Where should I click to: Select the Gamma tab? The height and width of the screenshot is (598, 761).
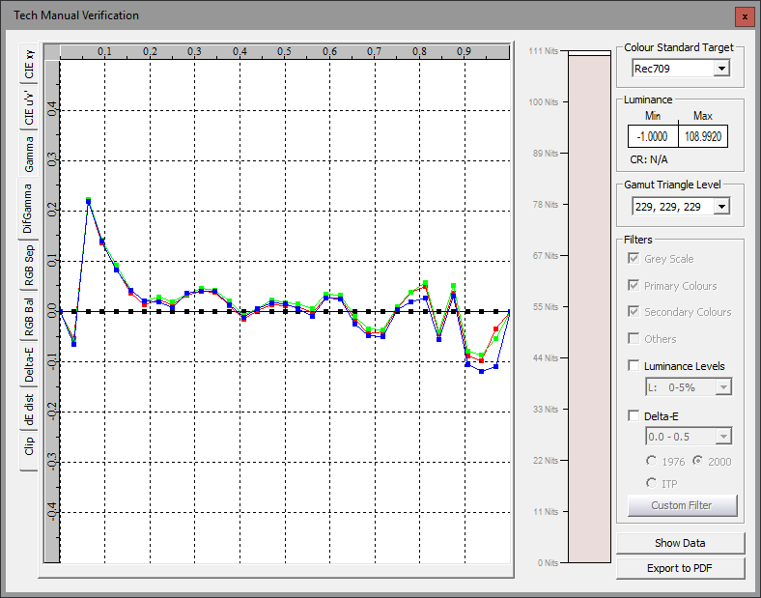coord(29,155)
